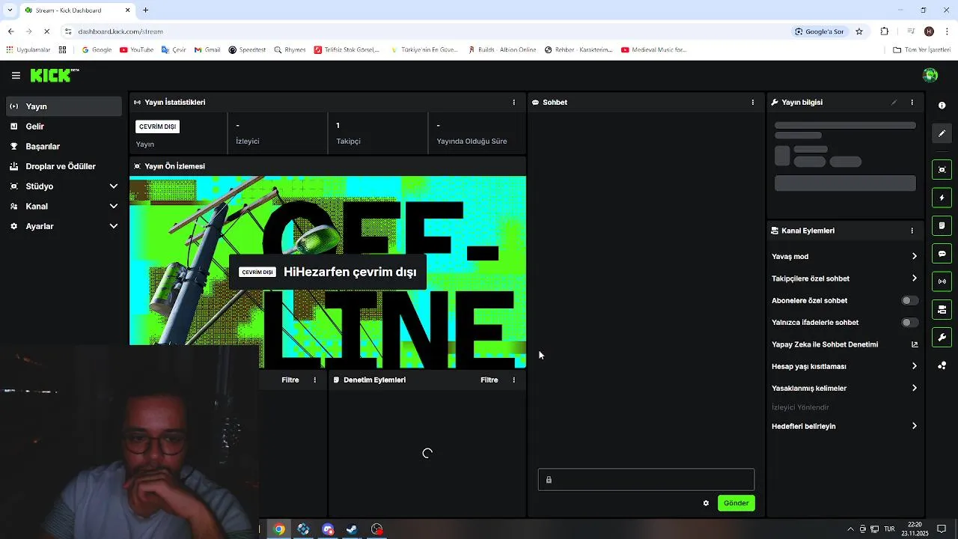Click the chat message input field
Image resolution: width=958 pixels, height=539 pixels.
click(646, 480)
